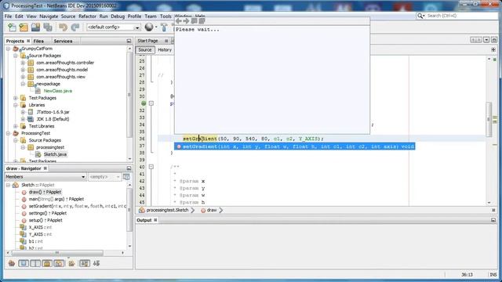The height and width of the screenshot is (282, 502).
Task: Click the Navigator horizontal scrollbar thumb
Action: click(x=57, y=253)
